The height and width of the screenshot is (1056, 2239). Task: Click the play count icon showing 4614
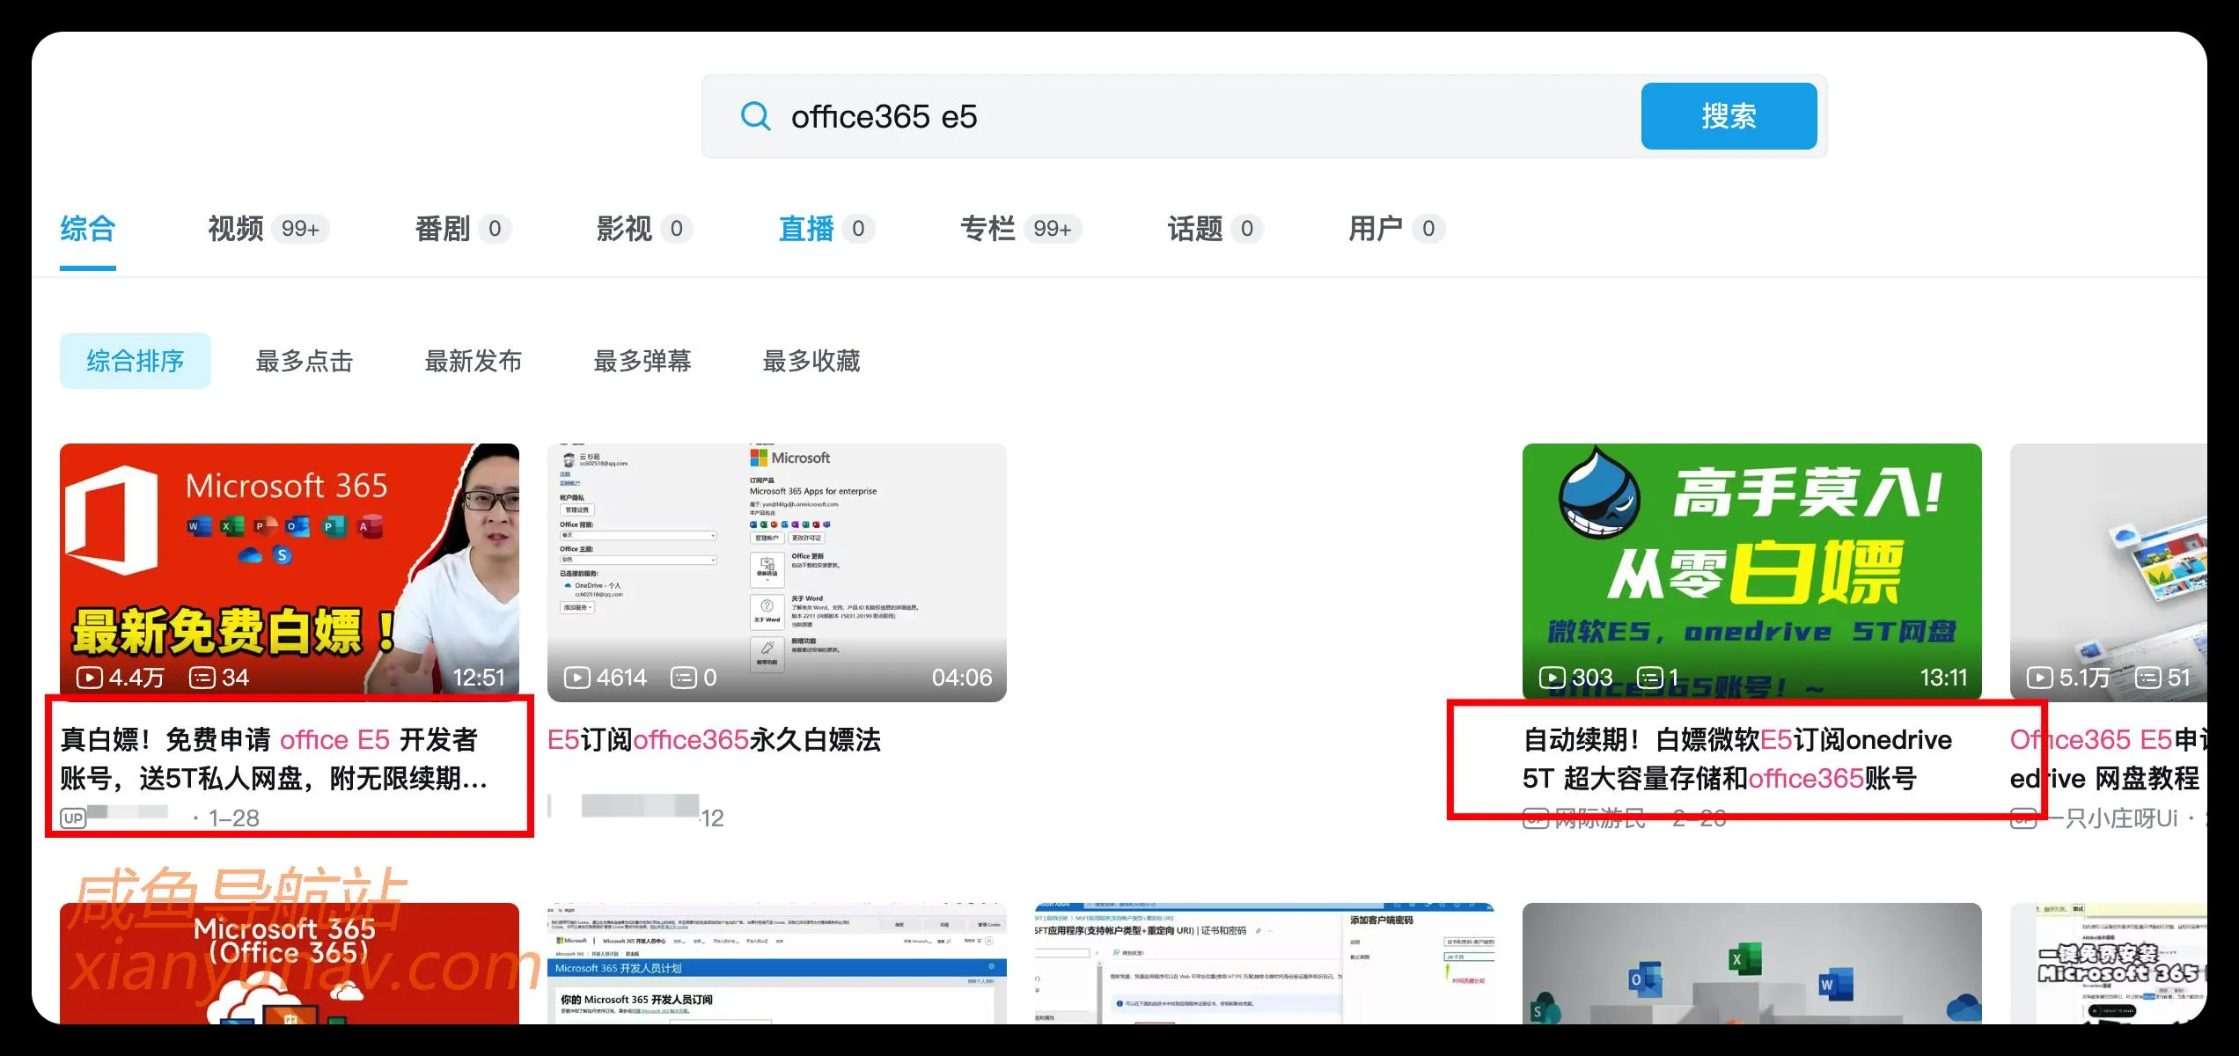coord(578,678)
